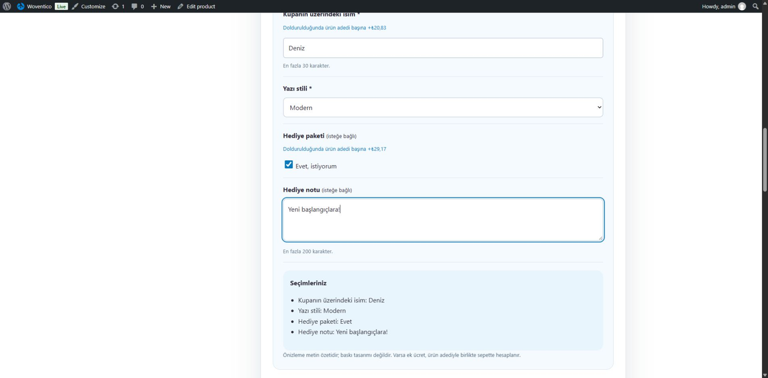The image size is (768, 378).
Task: Click the 'En fazla 30 karakter.' hint
Action: pos(306,66)
